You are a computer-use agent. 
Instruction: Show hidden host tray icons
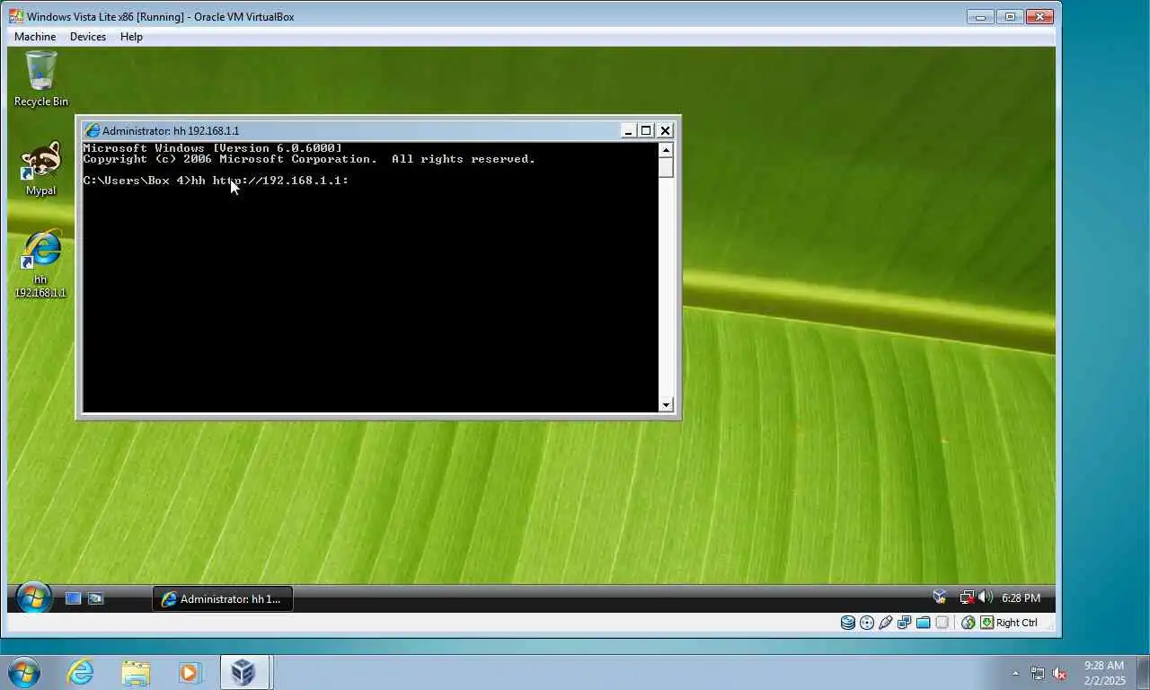1016,673
